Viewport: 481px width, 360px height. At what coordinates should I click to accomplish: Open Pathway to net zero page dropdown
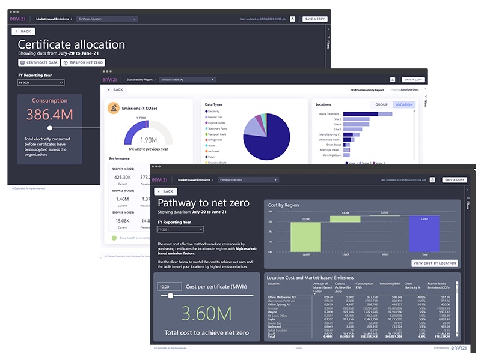248,180
